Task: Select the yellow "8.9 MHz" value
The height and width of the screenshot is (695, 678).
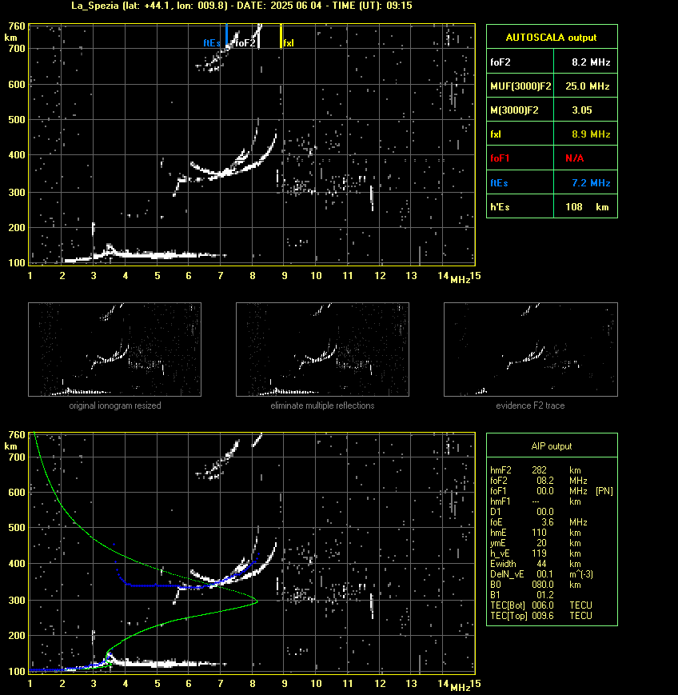Action: point(591,134)
